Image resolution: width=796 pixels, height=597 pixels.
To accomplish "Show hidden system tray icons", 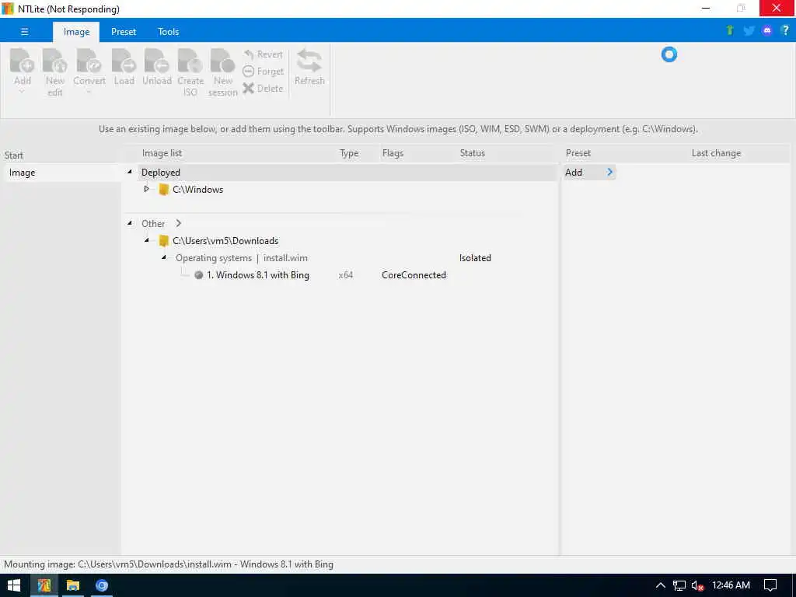I will [x=661, y=585].
